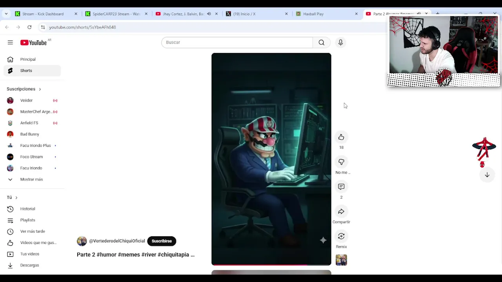Open the #river hashtag
Viewport: 502px width, 282px height.
tap(149, 255)
